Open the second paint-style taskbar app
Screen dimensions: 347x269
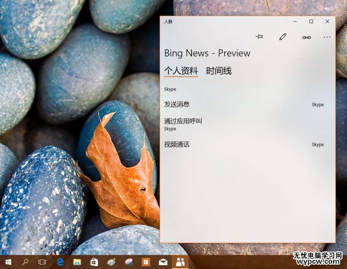(x=128, y=262)
